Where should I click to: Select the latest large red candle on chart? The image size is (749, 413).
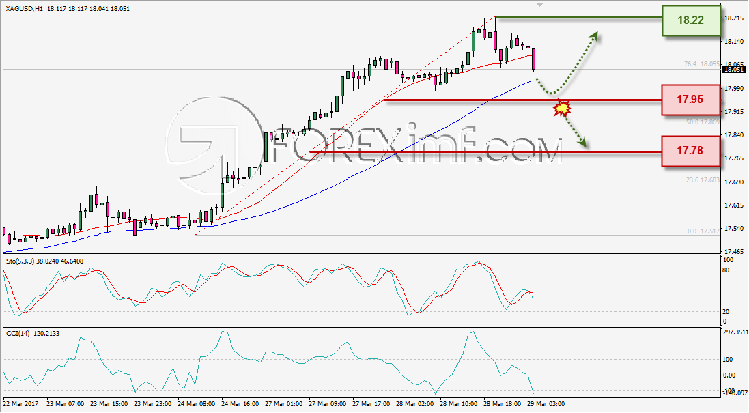tap(533, 59)
